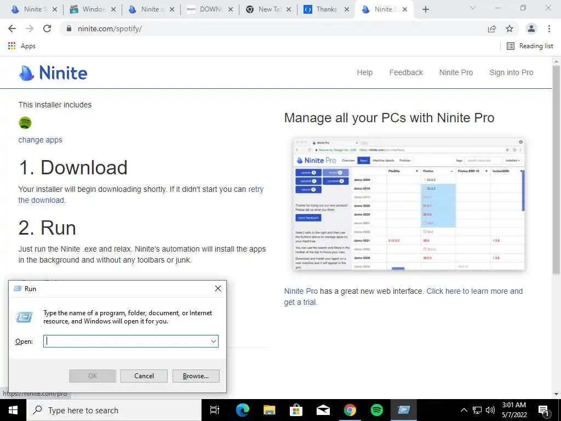Click the network tray icon
Viewport: 561px width, 421px height.
[x=477, y=410]
